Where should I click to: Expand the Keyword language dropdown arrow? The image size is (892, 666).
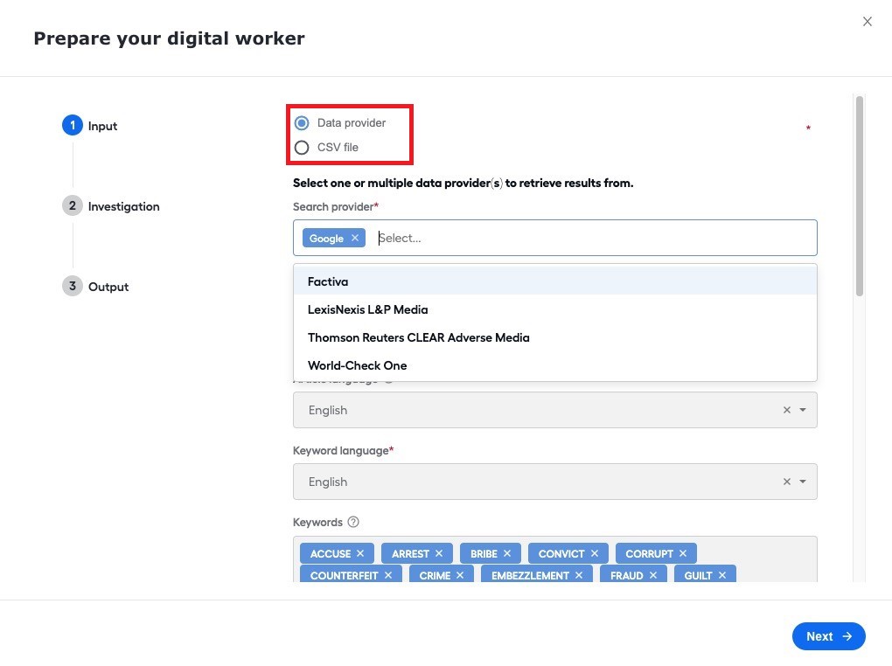pos(803,482)
